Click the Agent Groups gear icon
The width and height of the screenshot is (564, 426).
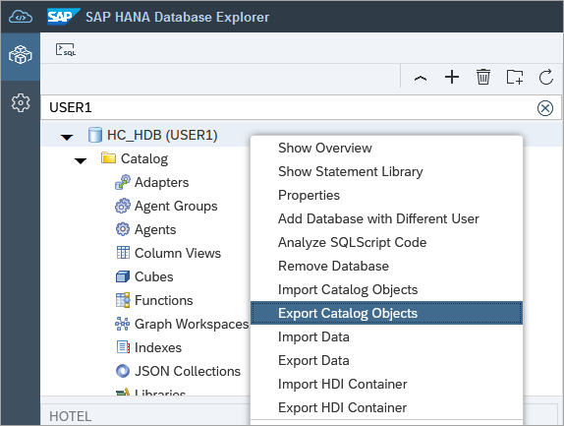coord(123,206)
